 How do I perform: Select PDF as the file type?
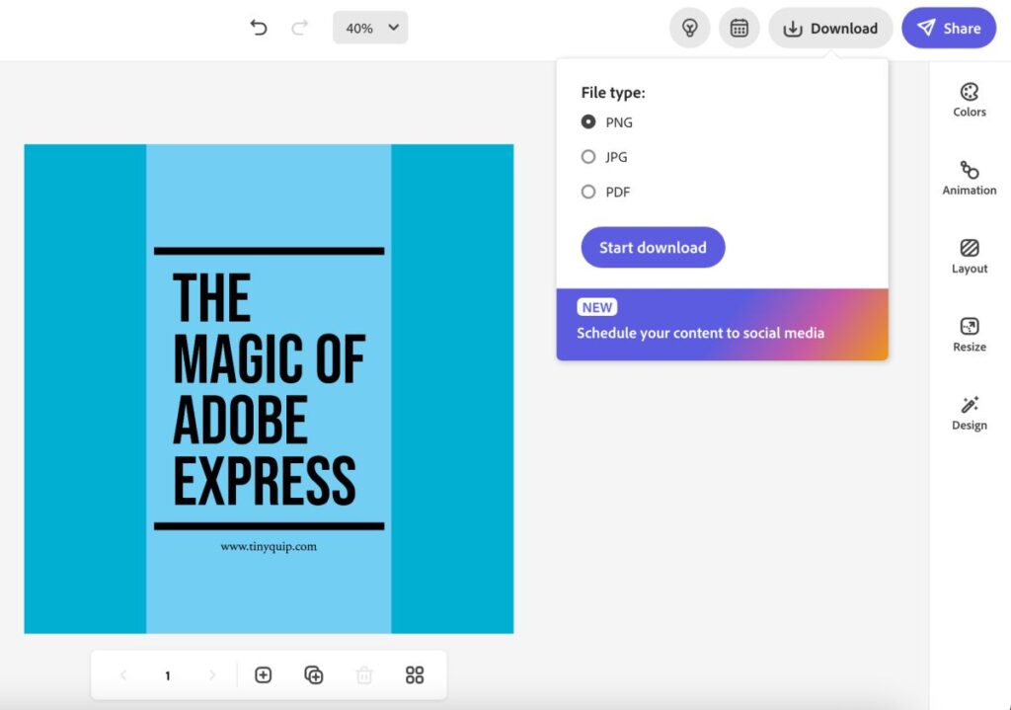coord(588,192)
